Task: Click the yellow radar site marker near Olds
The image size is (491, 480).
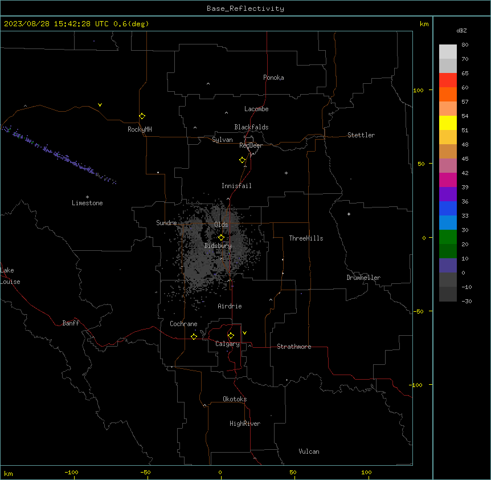Action: point(221,238)
